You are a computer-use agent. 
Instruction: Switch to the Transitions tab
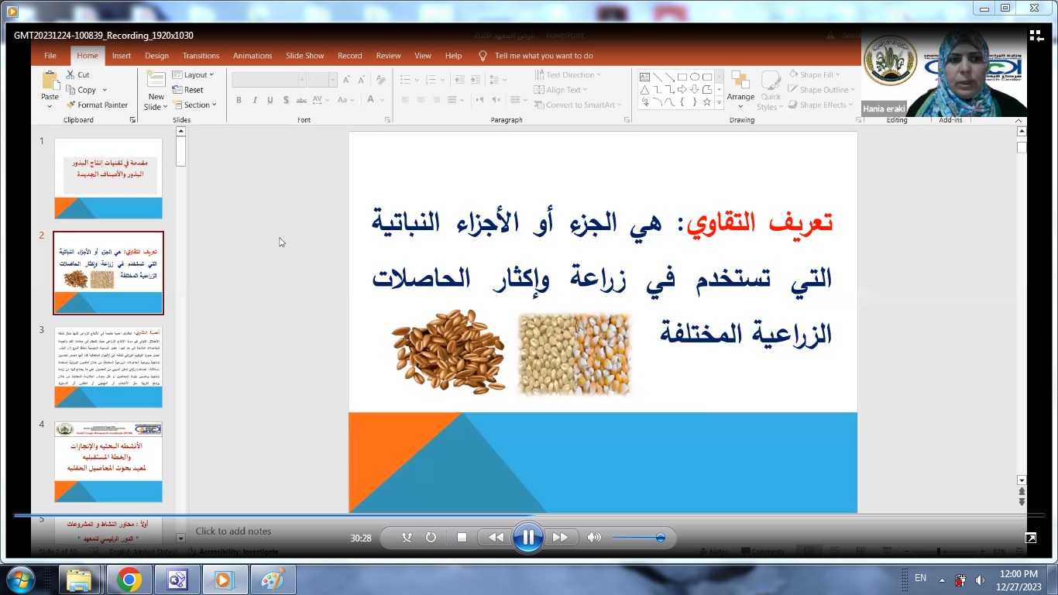click(x=201, y=56)
